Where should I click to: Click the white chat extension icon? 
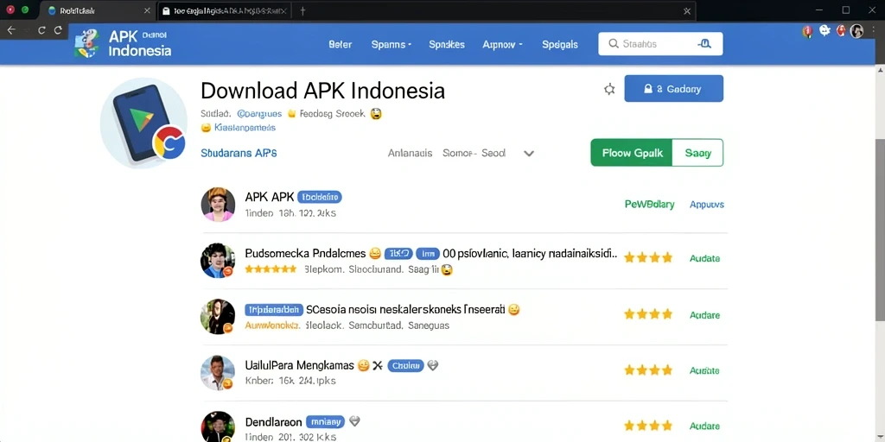[x=825, y=30]
